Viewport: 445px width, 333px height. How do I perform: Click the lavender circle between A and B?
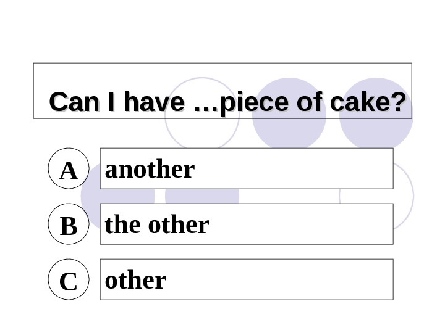click(x=91, y=196)
